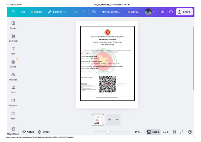The width and height of the screenshot is (201, 142).
Task: Open the Notes panel
Action: pos(28,132)
